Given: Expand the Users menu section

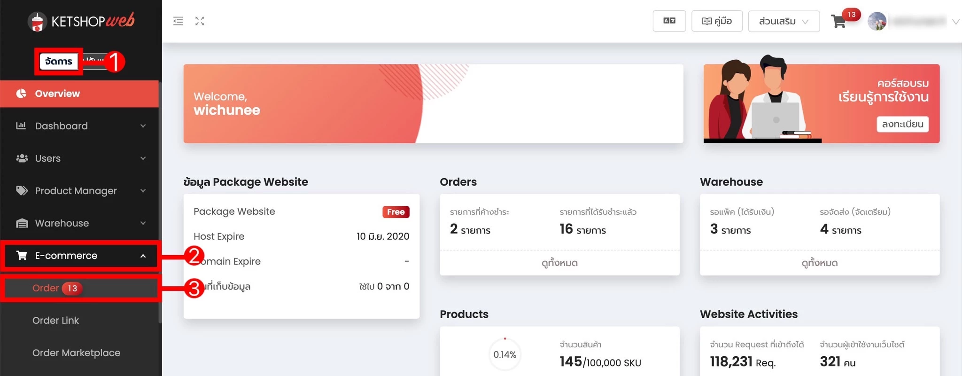Looking at the screenshot, I should (80, 158).
